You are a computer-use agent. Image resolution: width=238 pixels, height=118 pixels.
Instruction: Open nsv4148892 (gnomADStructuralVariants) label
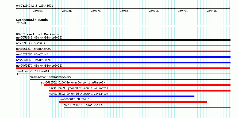coord(78,94)
